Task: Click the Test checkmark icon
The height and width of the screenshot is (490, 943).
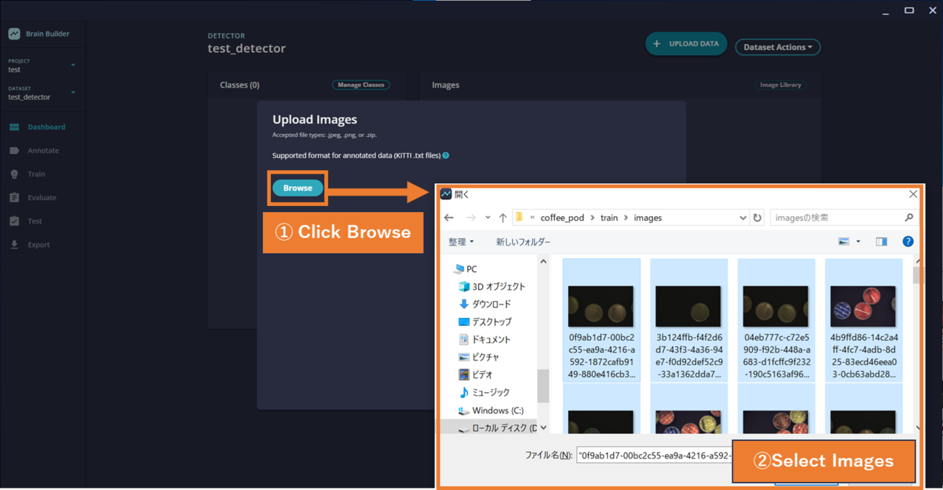Action: tap(14, 221)
